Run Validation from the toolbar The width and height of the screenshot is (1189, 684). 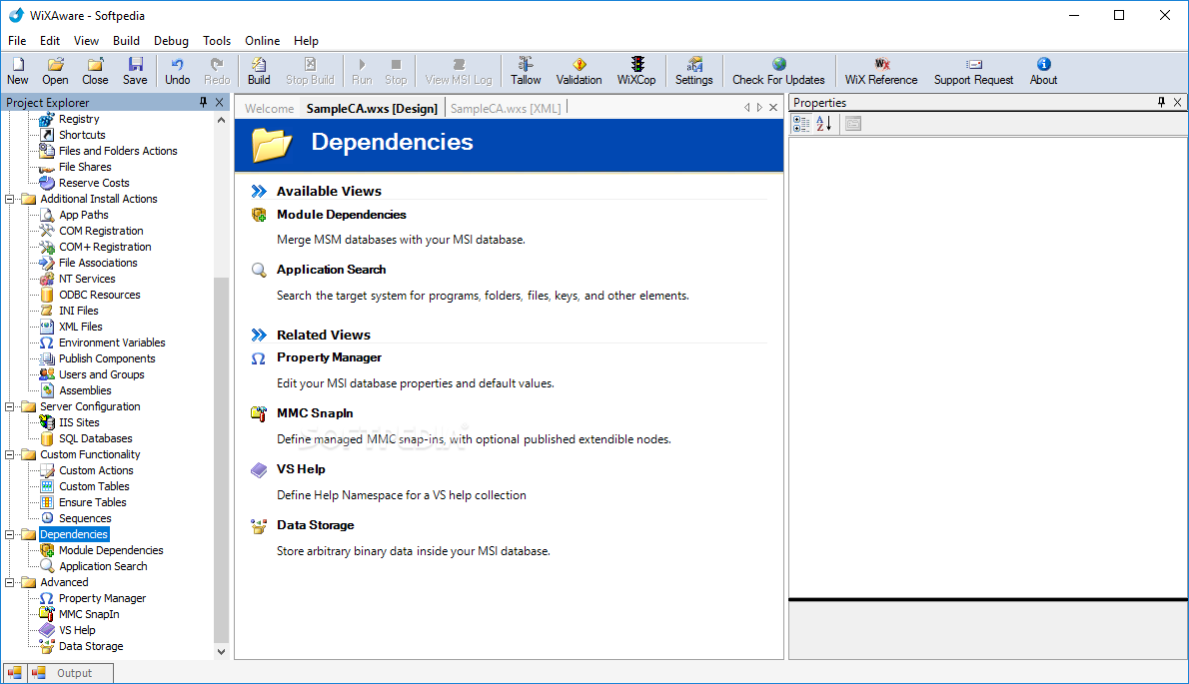coord(579,71)
